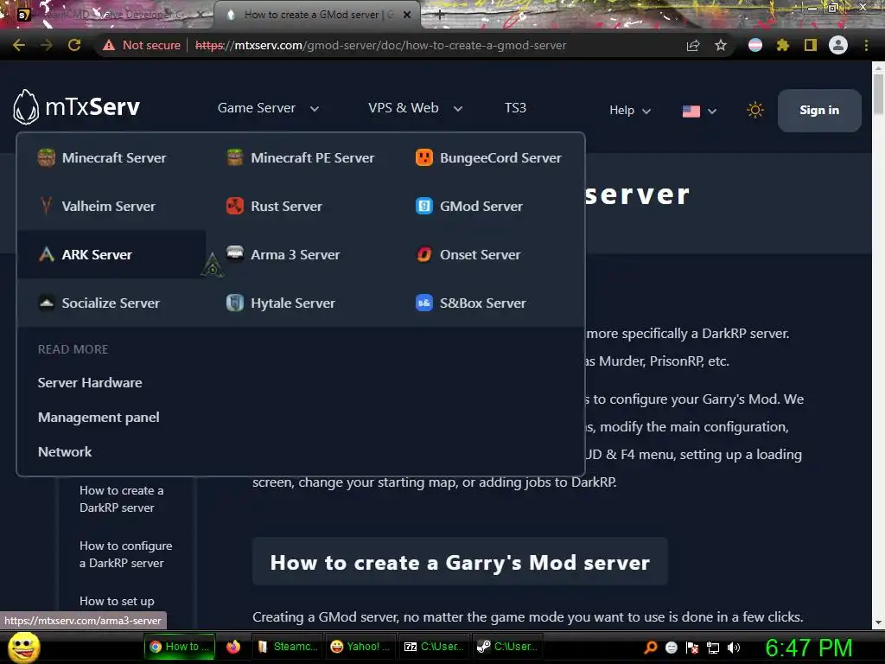Expand the VPS & Web dropdown
This screenshot has width=885, height=664.
click(415, 108)
